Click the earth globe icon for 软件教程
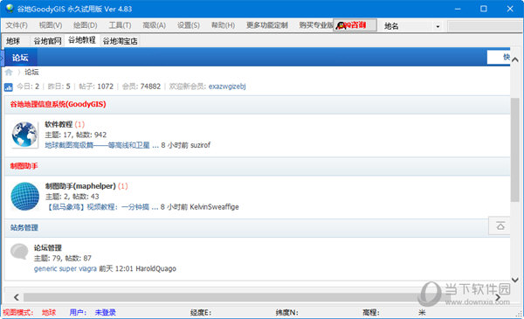 coord(24,135)
